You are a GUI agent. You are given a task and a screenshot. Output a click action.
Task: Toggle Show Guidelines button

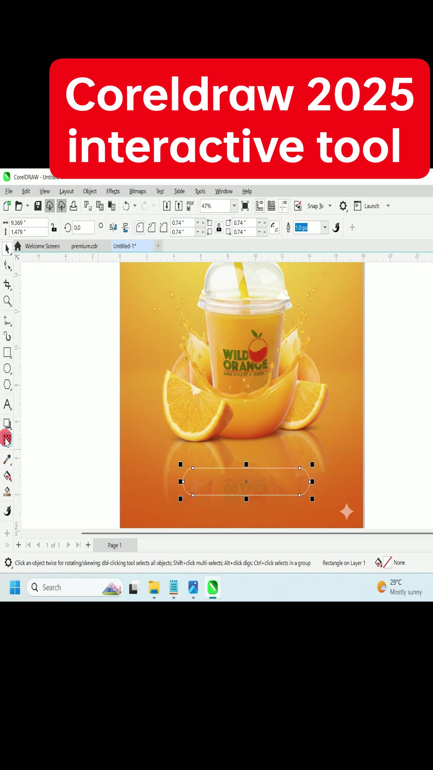(283, 206)
